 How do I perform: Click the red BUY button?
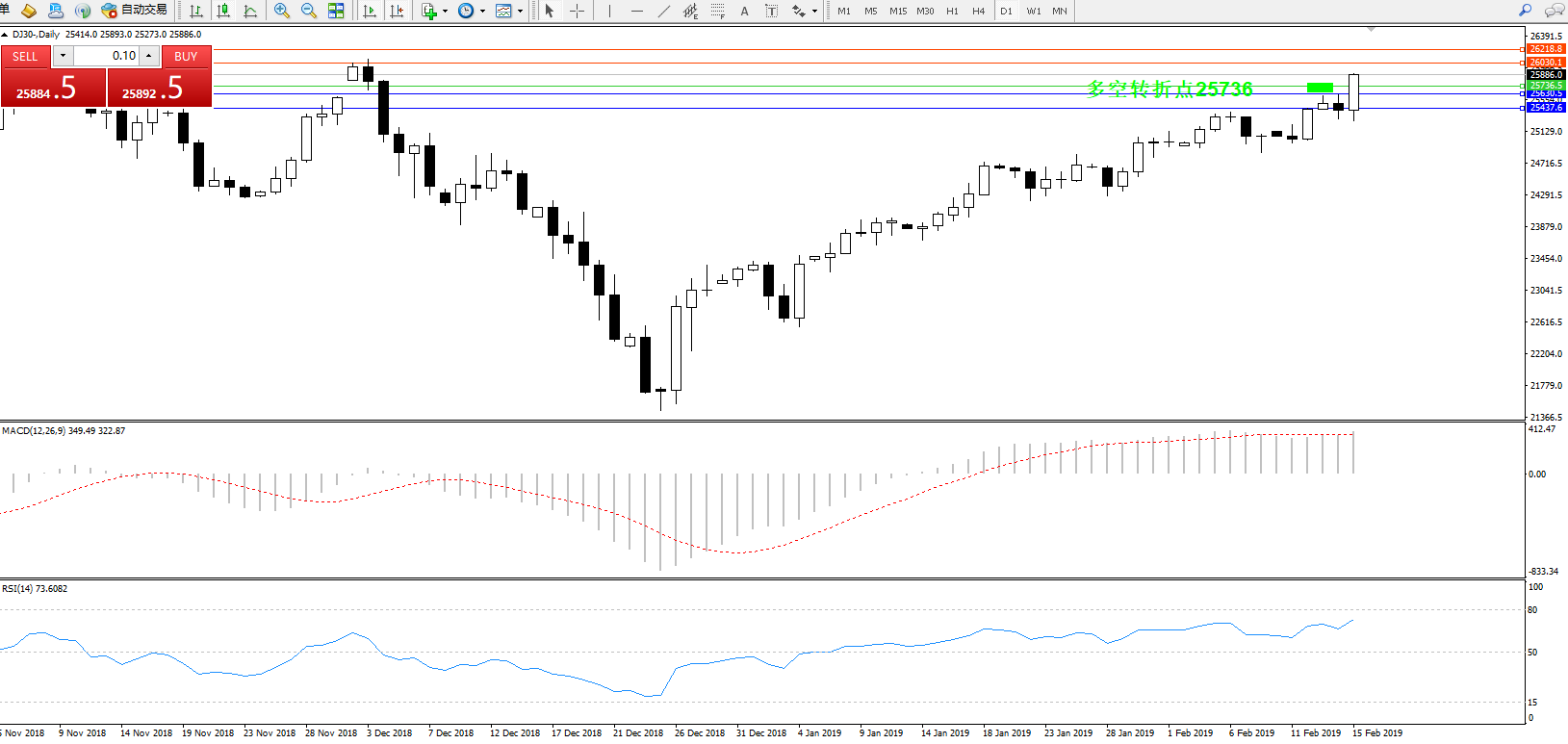click(x=186, y=56)
